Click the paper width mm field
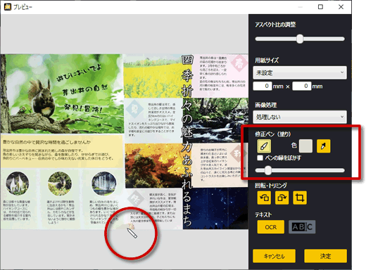Screen dimensions: 366x270 263,86
